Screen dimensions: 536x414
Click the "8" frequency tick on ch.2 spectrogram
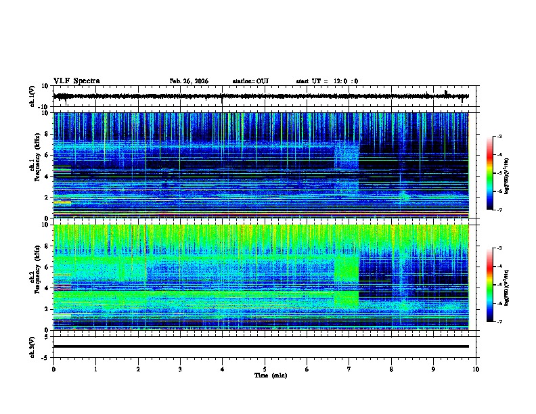(x=47, y=246)
